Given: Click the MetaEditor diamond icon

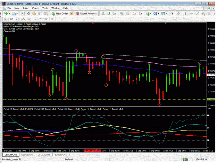Looking at the screenshot, I should (72, 13).
